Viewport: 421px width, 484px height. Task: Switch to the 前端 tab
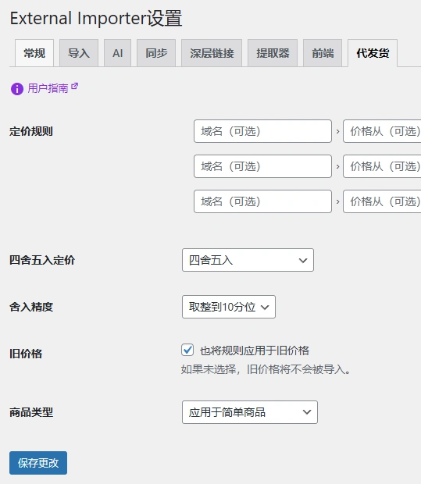tap(323, 53)
